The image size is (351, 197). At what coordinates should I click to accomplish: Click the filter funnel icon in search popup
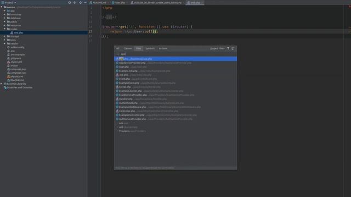point(228,49)
